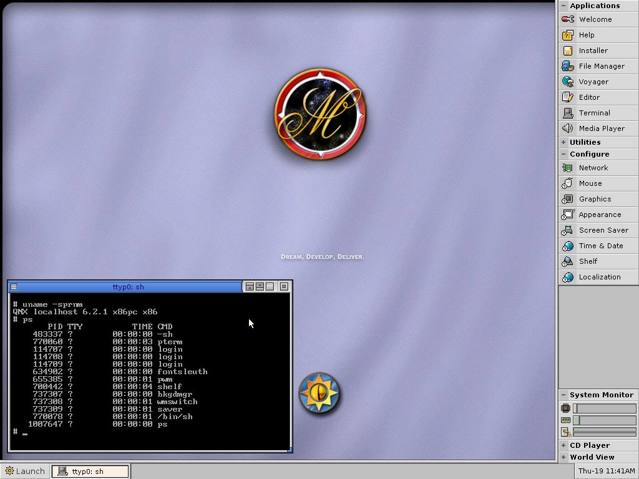The width and height of the screenshot is (639, 479).
Task: Open the Appearance configuration icon
Action: (x=568, y=215)
